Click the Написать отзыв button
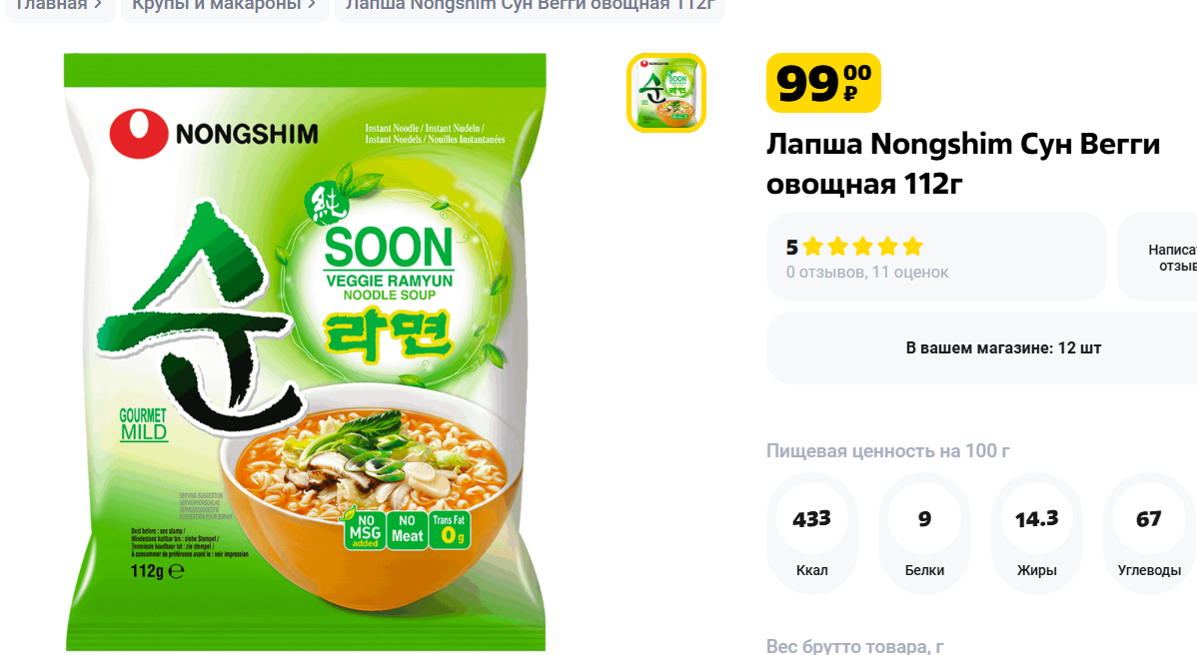The image size is (1197, 655). (1157, 257)
